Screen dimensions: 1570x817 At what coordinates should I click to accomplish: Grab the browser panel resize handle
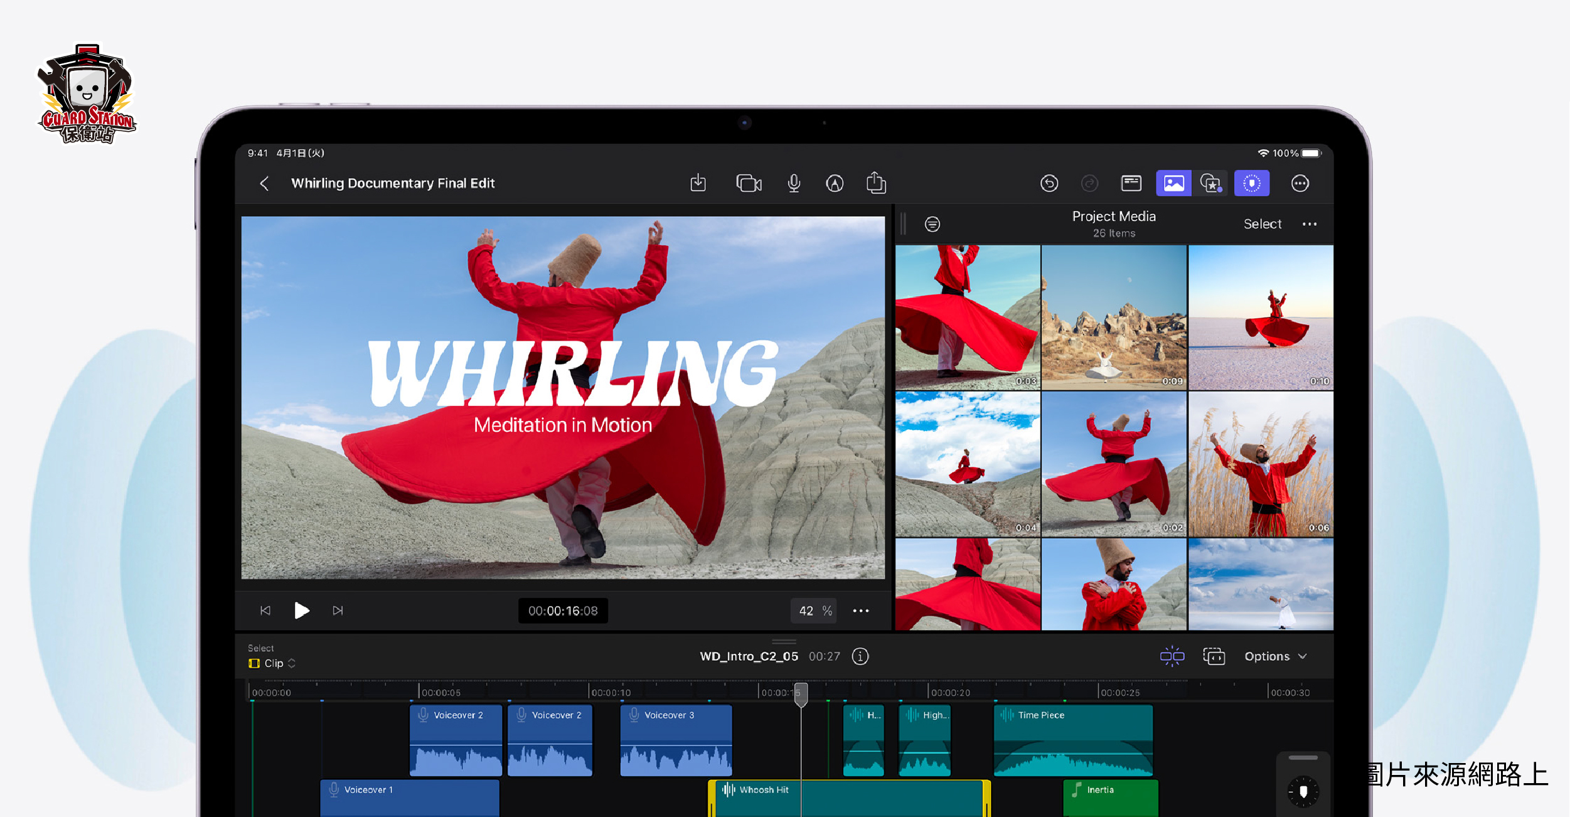(904, 224)
